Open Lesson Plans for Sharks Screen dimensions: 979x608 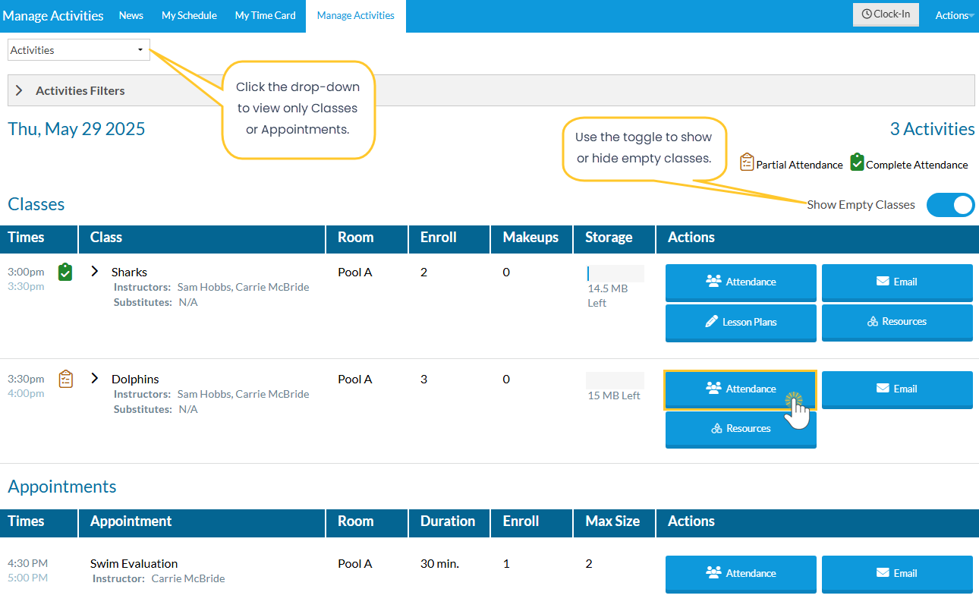(x=741, y=323)
